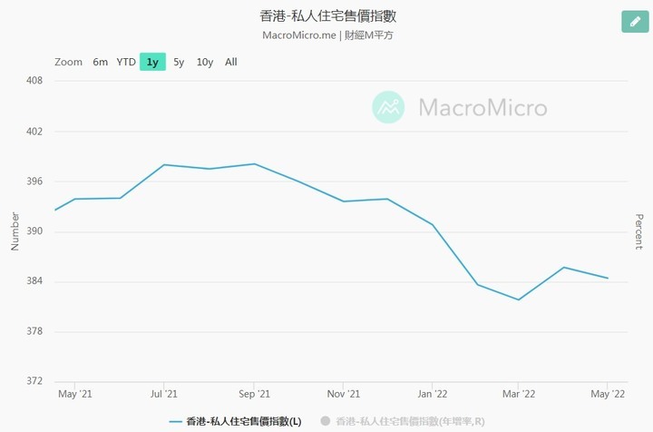Click the blue line legend marker
The image size is (653, 432).
175,422
